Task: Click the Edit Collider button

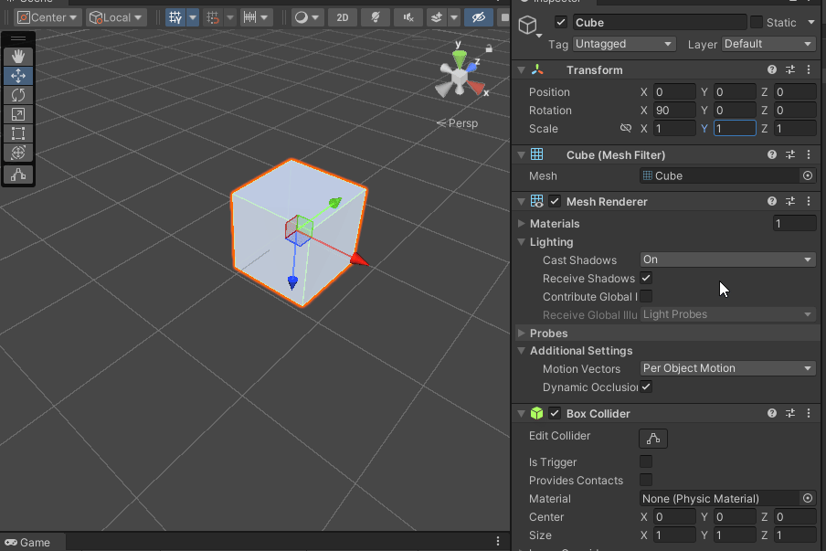Action: [653, 439]
